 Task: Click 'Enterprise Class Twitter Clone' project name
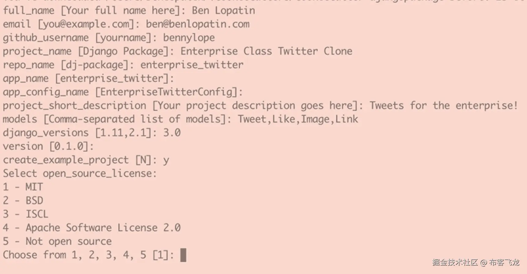tap(266, 51)
